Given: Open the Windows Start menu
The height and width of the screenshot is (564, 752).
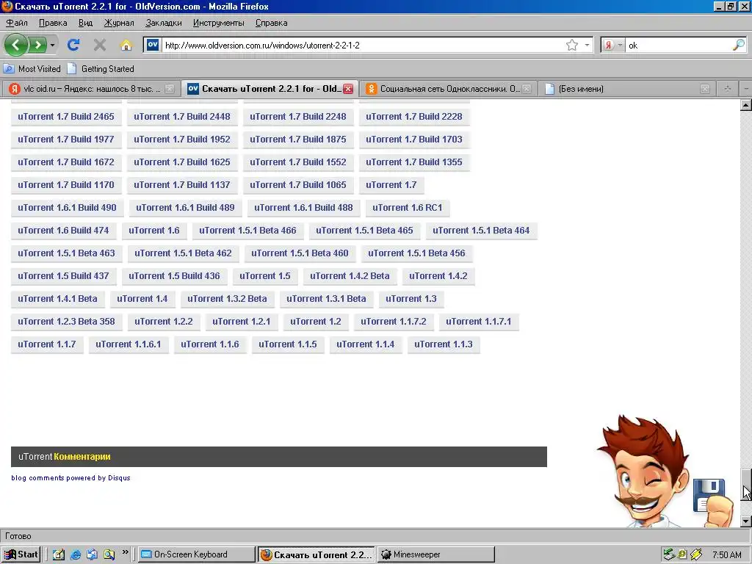Looking at the screenshot, I should [x=21, y=554].
